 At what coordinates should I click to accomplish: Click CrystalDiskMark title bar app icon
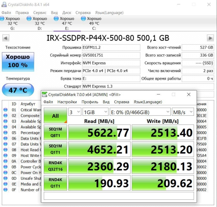pyautogui.click(x=44, y=95)
